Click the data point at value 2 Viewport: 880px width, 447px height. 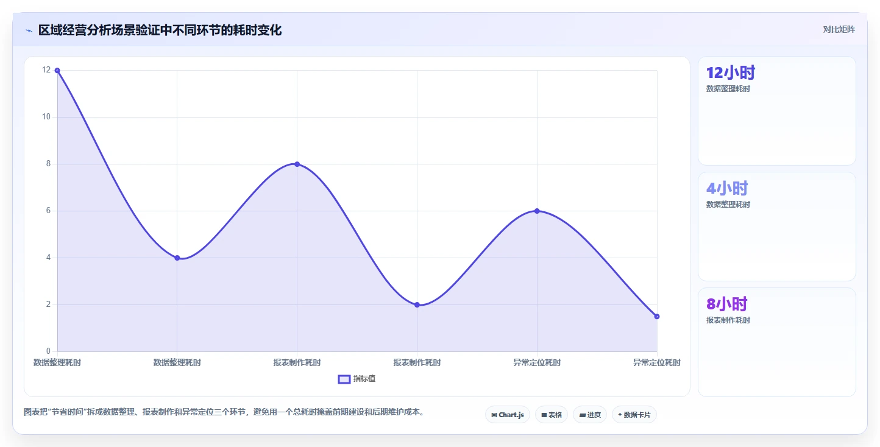pyautogui.click(x=417, y=304)
